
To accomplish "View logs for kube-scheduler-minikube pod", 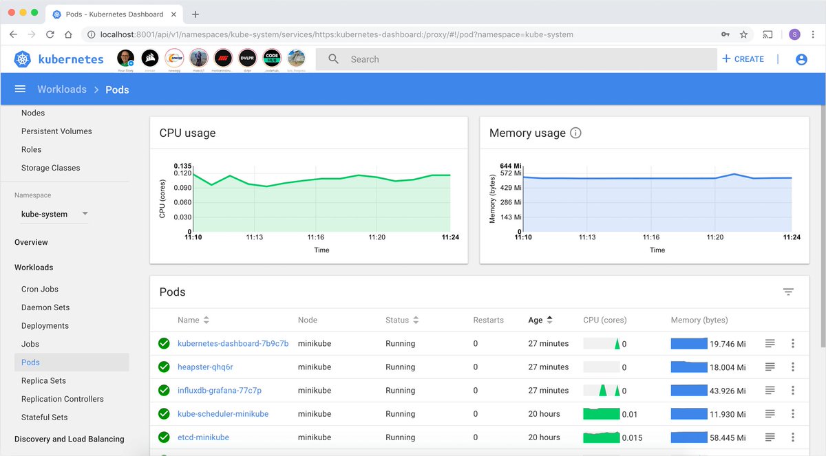I will click(770, 413).
